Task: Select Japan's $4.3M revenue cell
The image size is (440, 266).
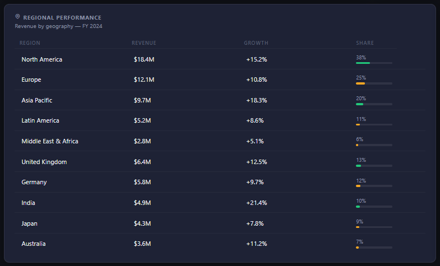Action: click(142, 223)
